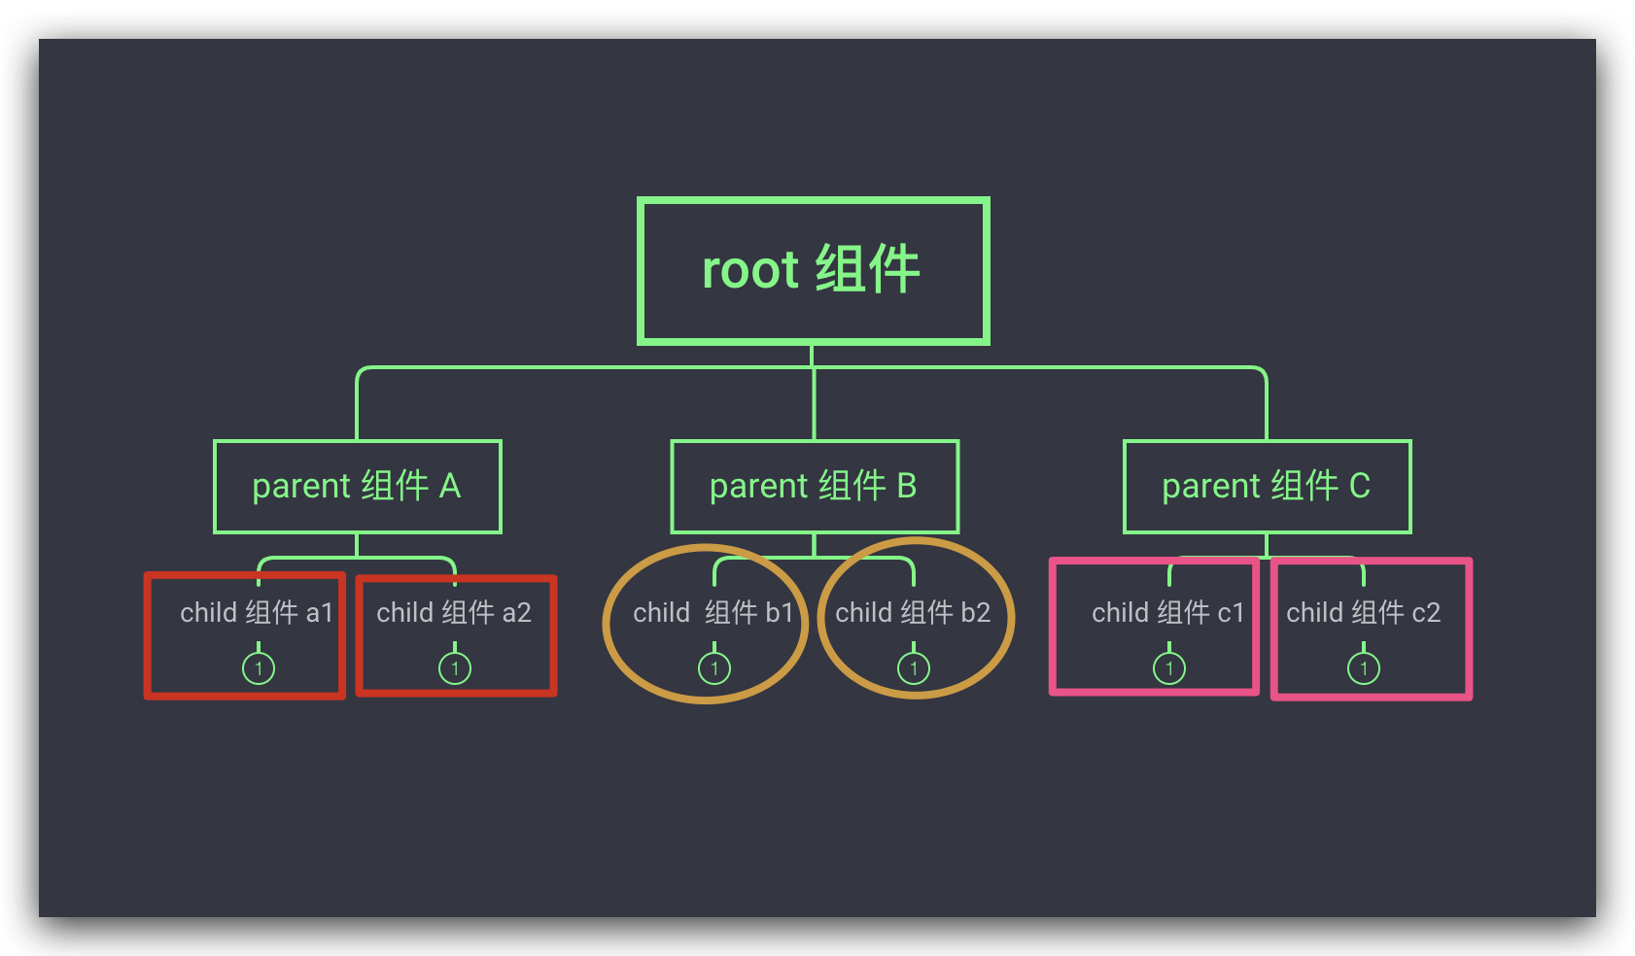Select the parent 组件 B node
This screenshot has width=1635, height=956.
click(x=814, y=486)
